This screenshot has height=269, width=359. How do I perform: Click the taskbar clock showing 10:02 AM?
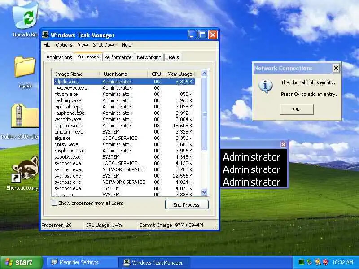point(342,262)
